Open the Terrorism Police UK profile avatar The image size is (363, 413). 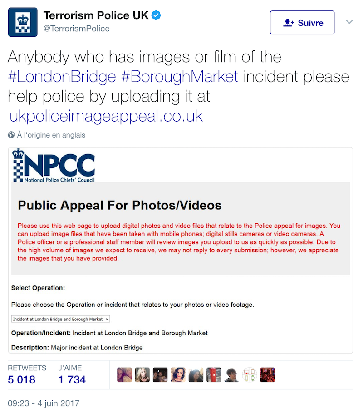[x=23, y=22]
